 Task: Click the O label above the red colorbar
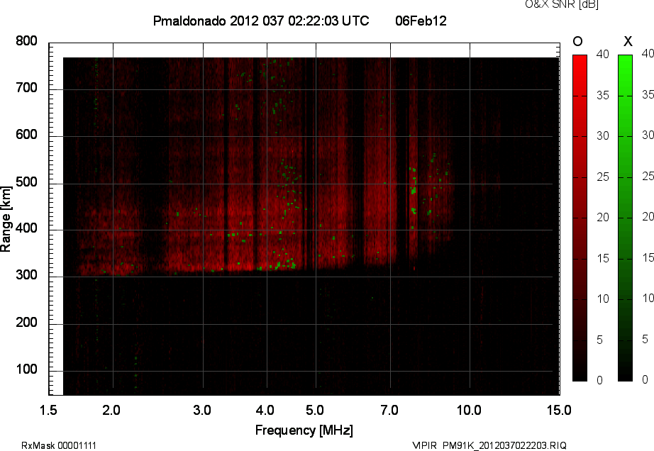578,42
